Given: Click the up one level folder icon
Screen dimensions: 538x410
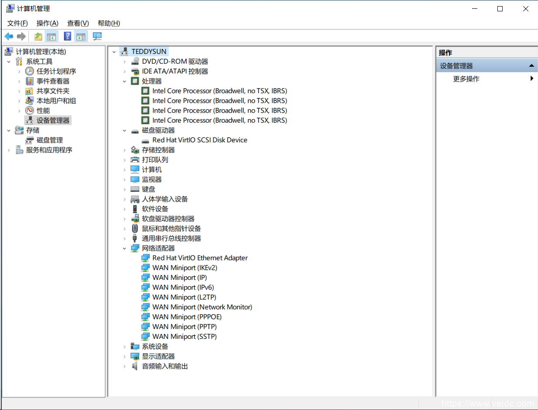Looking at the screenshot, I should point(38,37).
